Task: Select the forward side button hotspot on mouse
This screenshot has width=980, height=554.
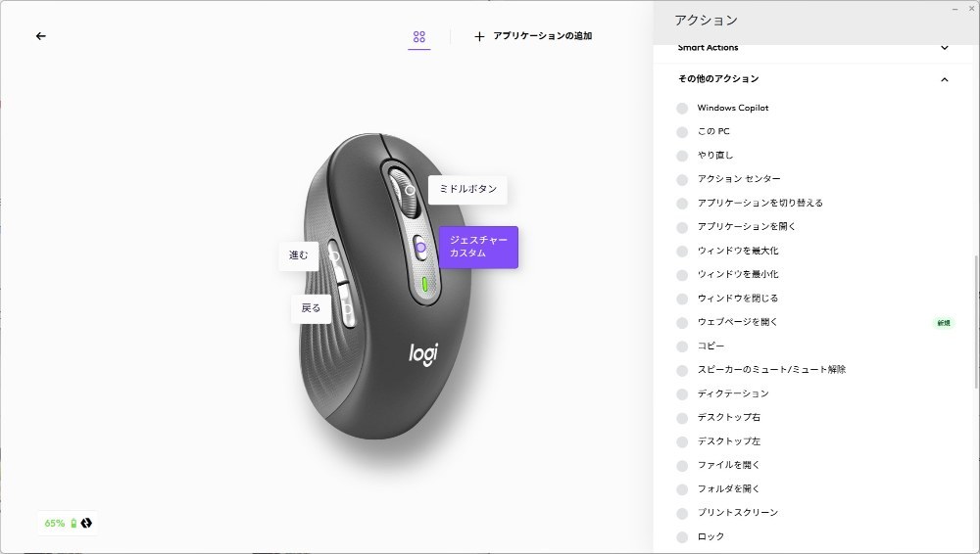Action: (334, 256)
